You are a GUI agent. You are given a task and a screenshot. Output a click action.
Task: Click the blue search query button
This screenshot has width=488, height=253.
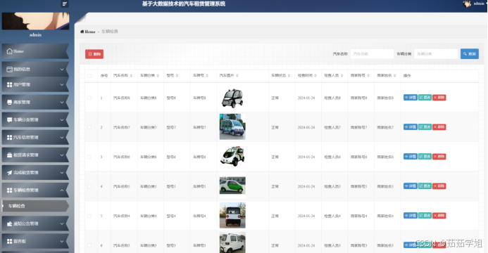click(469, 53)
